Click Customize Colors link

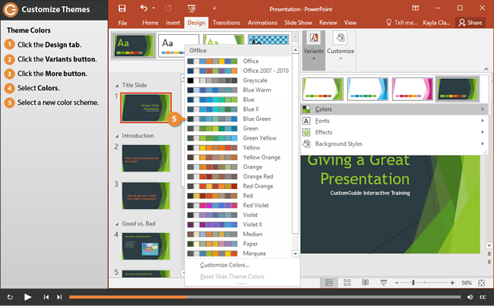[x=224, y=265]
